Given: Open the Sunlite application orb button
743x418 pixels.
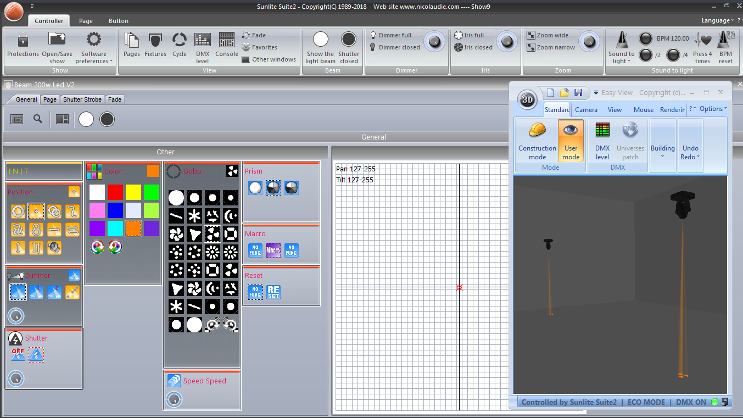Looking at the screenshot, I should point(13,11).
